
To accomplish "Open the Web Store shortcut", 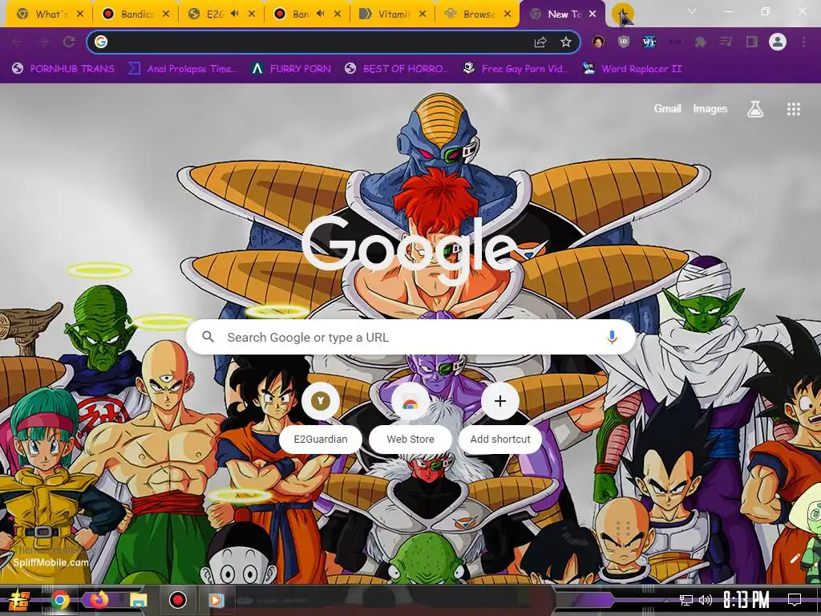I will pos(410,417).
